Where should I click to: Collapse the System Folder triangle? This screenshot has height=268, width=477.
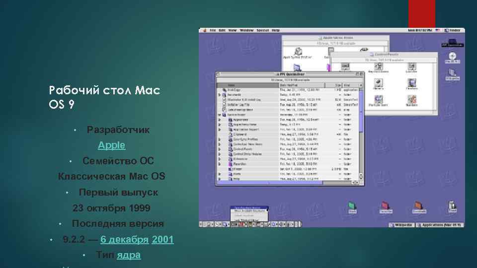click(x=219, y=115)
